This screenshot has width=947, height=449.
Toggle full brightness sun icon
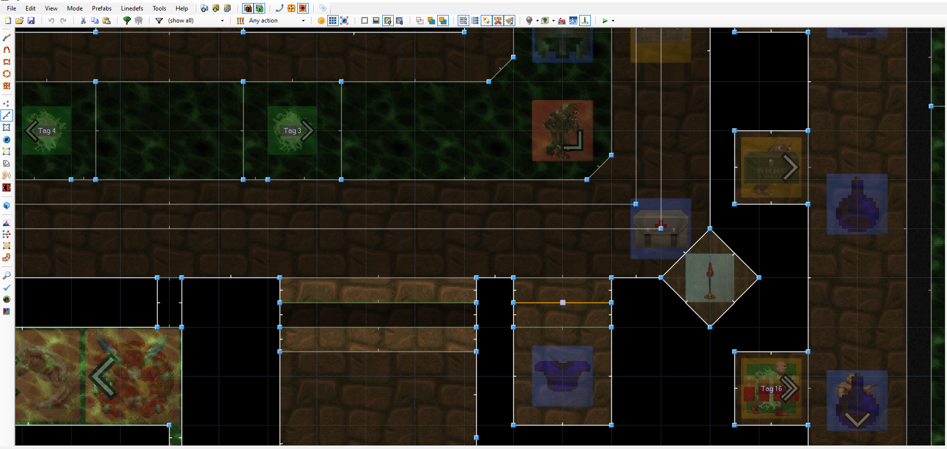pos(321,20)
